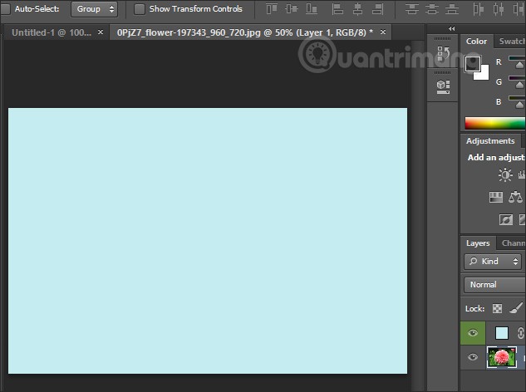
Task: Open the Normal blend mode dropdown
Action: tap(494, 285)
